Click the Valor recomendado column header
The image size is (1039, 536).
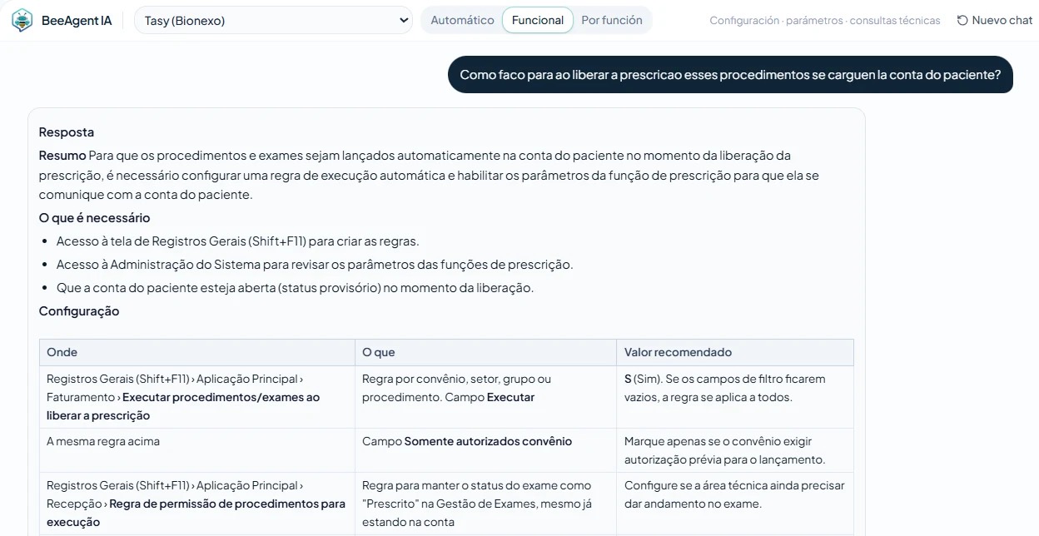[x=735, y=352]
